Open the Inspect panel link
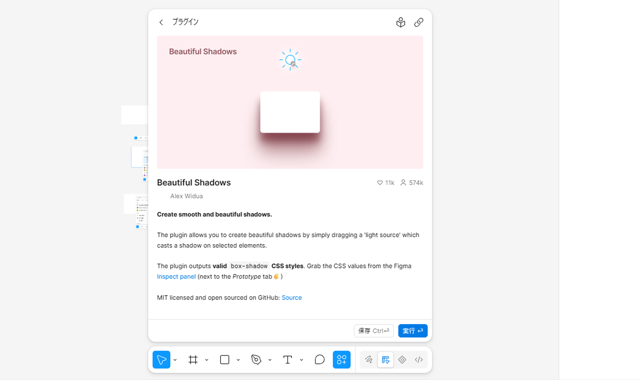641x380 pixels. (176, 276)
